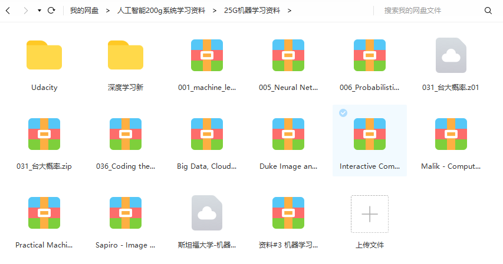This screenshot has height=264, width=503.
Task: Click the 031_台大概率.z01 file name
Action: [x=451, y=88]
